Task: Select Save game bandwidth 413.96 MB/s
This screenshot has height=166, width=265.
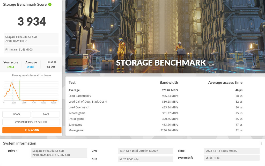Action: 170,125
